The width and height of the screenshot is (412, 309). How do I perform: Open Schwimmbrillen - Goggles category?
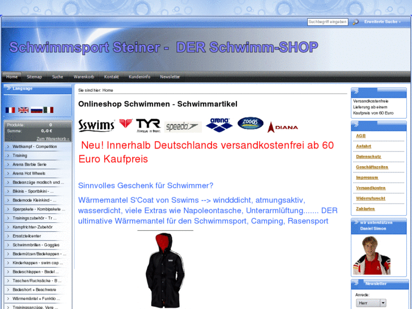(x=38, y=245)
